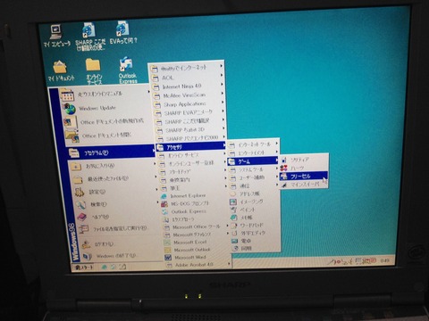429x321 pixels.
Task: Expand Microsoft Office ツール submenu arrow
Action: [227, 226]
